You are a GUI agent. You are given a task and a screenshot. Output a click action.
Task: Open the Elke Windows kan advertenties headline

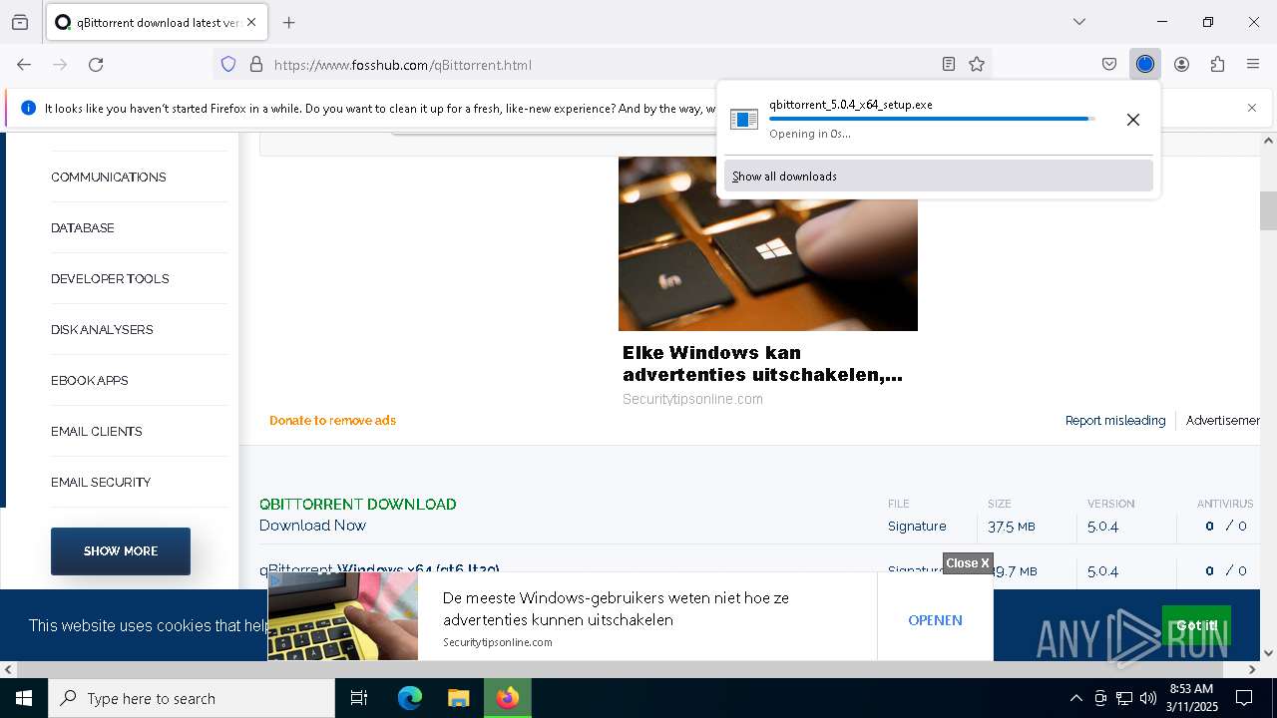[x=762, y=364]
